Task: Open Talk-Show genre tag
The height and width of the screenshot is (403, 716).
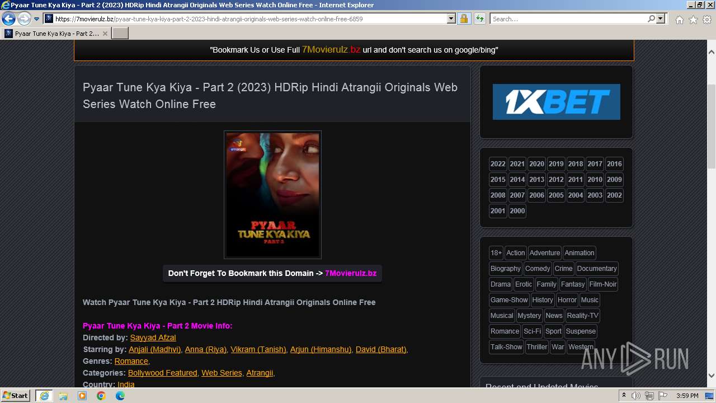Action: coord(506,347)
